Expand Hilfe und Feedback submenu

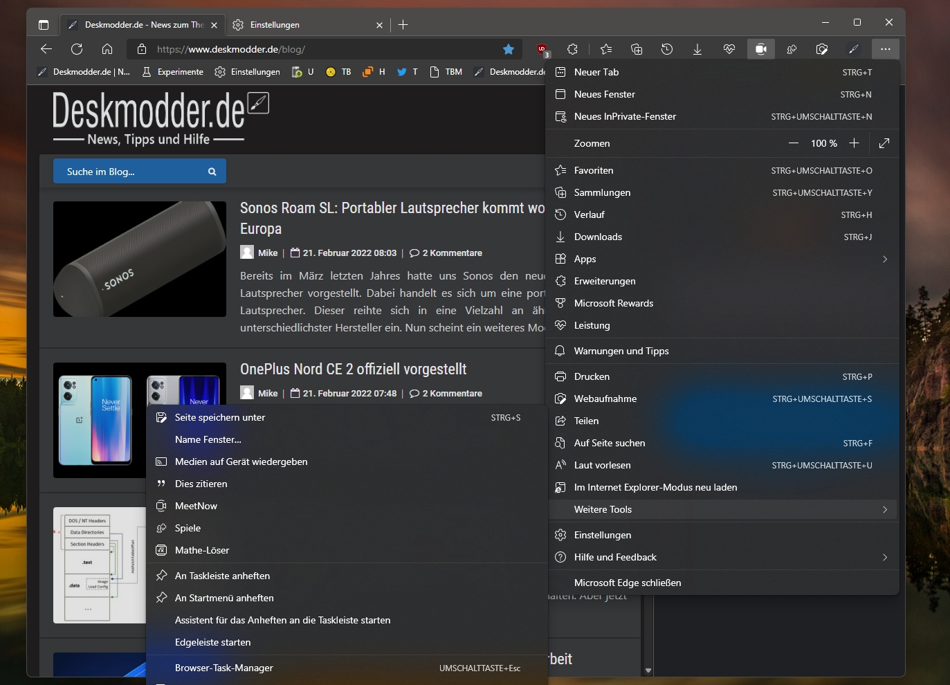722,557
